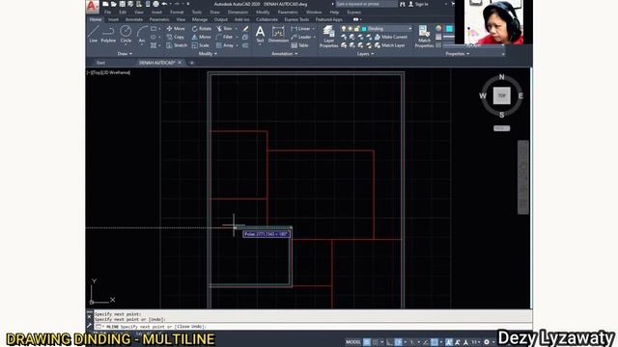618x347 pixels.
Task: Toggle ortho mode in status bar
Action: (x=389, y=342)
